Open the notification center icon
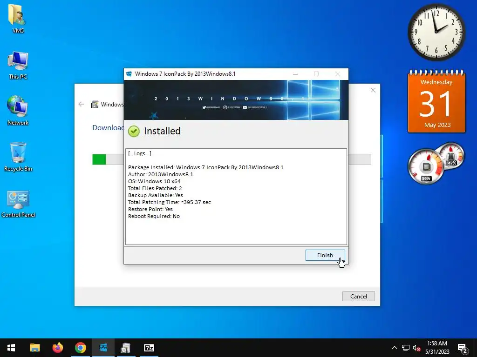477x357 pixels. 463,348
